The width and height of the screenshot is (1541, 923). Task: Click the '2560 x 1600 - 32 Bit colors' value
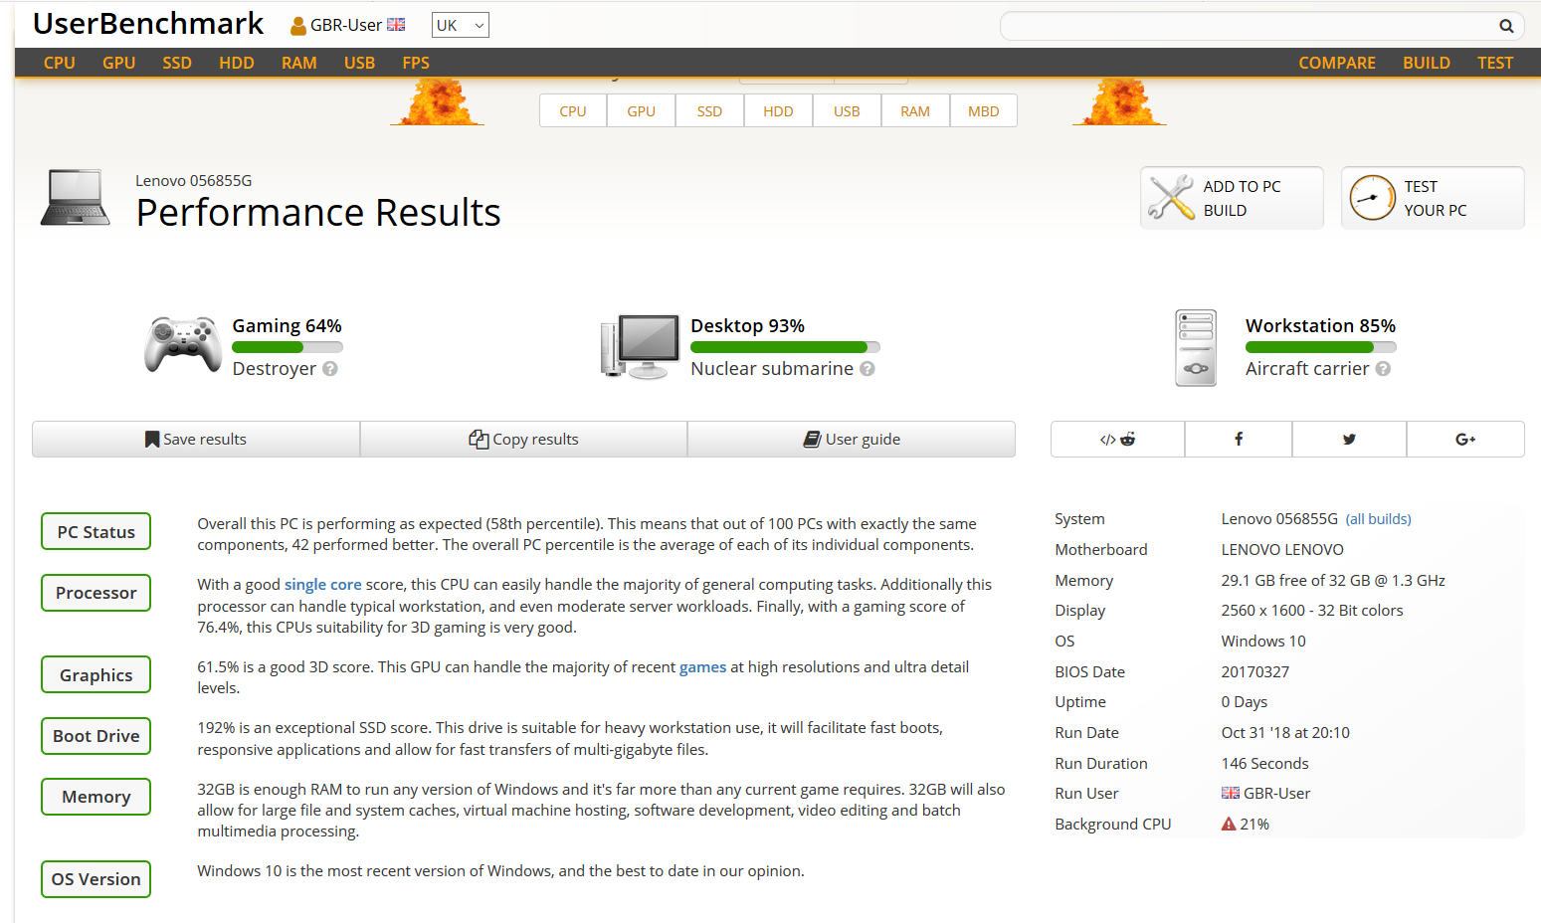pyautogui.click(x=1312, y=611)
